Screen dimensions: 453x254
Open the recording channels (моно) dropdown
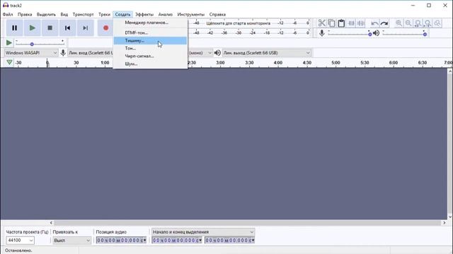point(200,53)
